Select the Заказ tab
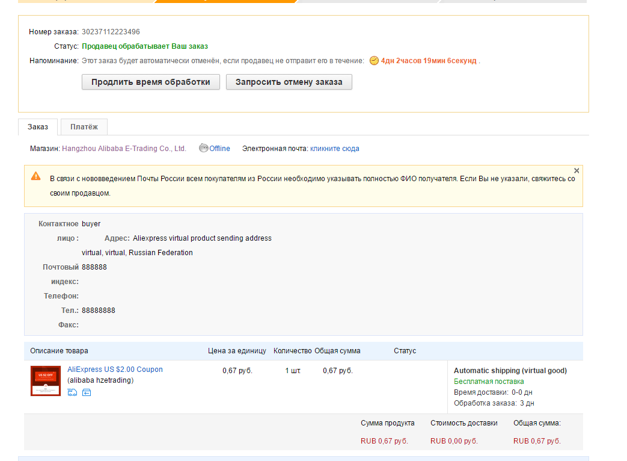Screen dimensions: 627x461 pos(38,127)
